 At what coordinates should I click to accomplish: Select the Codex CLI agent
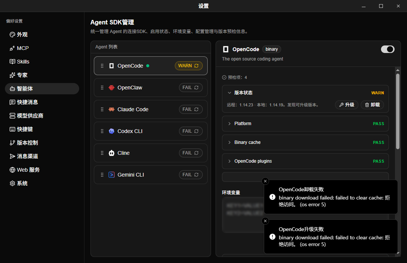click(150, 131)
